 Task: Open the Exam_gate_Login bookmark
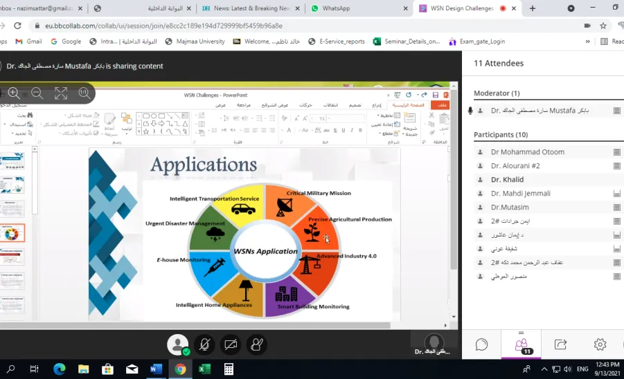click(x=476, y=41)
